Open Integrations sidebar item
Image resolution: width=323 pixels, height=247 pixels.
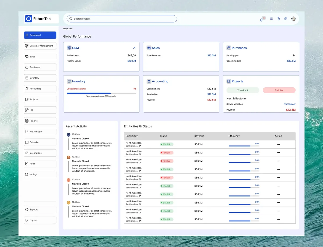pos(40,153)
